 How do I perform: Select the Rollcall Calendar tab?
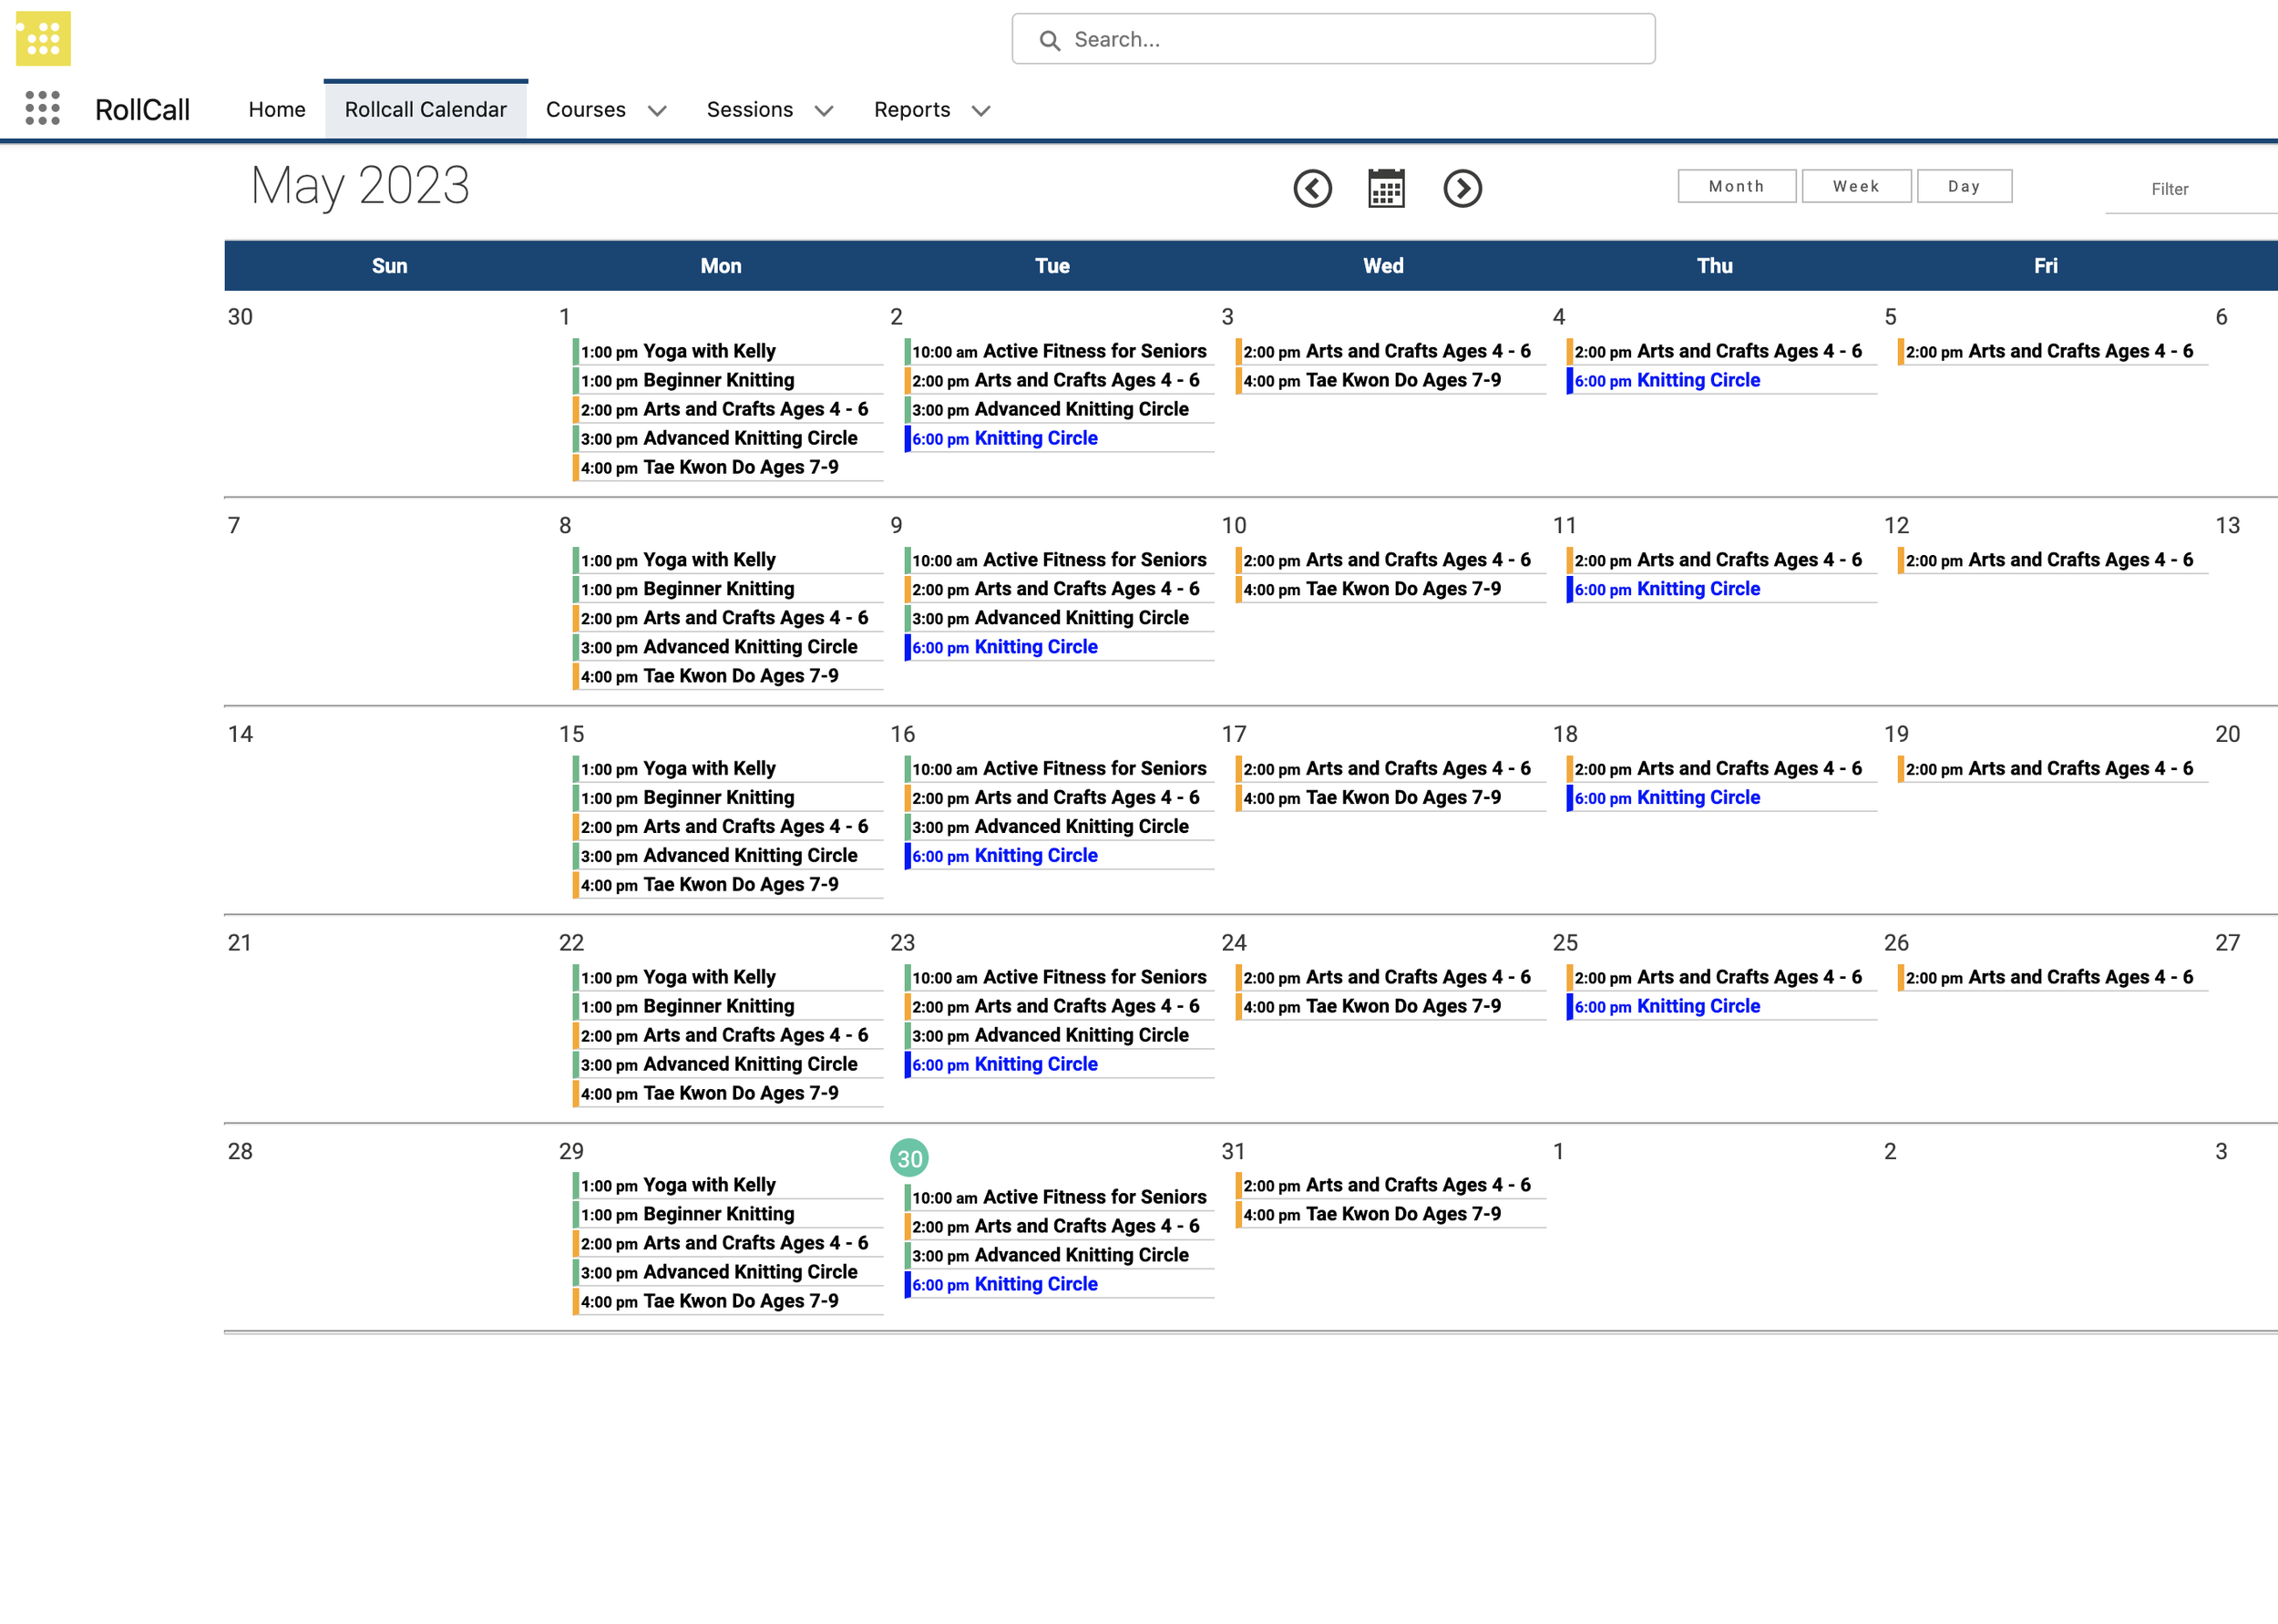point(425,109)
